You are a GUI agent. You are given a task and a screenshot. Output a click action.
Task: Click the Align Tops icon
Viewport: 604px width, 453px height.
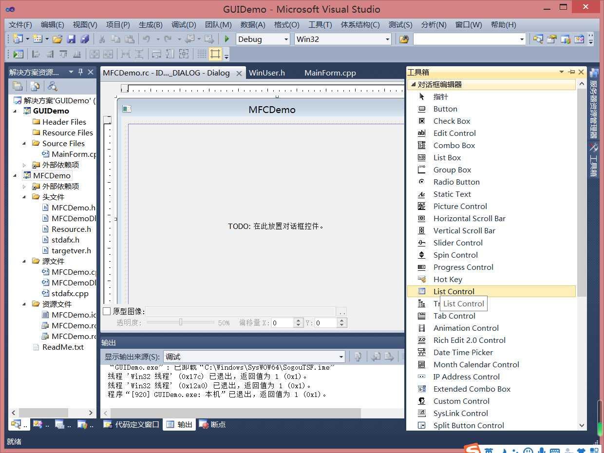coord(63,54)
